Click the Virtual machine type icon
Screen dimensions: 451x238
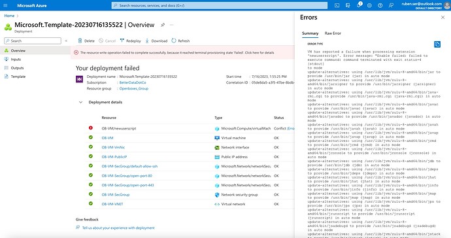tap(217, 138)
